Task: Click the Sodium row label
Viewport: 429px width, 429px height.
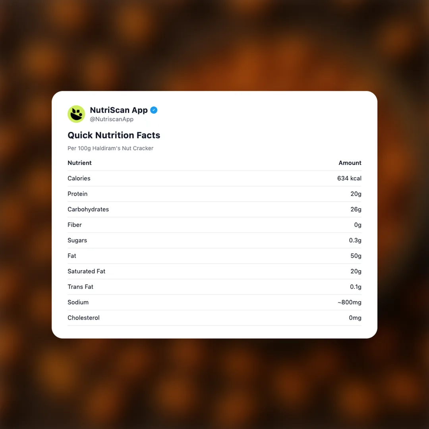Action: (x=78, y=302)
